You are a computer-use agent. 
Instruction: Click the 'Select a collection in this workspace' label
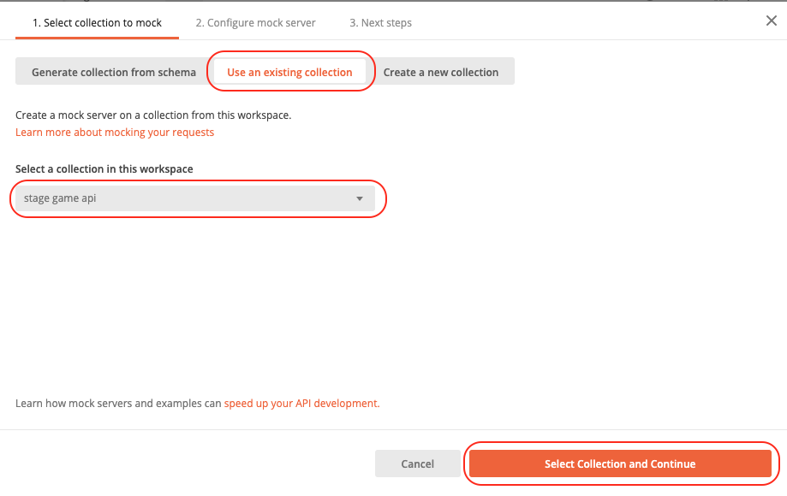pyautogui.click(x=104, y=168)
